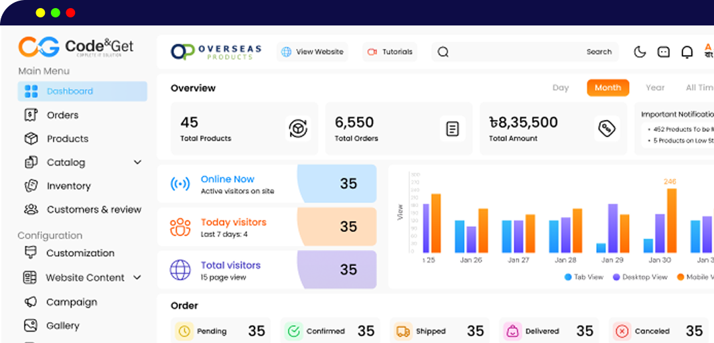Toggle dark mode moon icon
Viewport: 714px width, 343px height.
[x=640, y=52]
